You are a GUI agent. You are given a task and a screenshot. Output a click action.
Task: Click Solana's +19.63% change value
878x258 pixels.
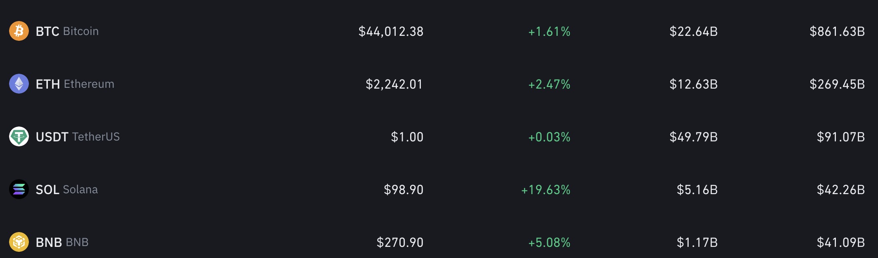pyautogui.click(x=545, y=190)
